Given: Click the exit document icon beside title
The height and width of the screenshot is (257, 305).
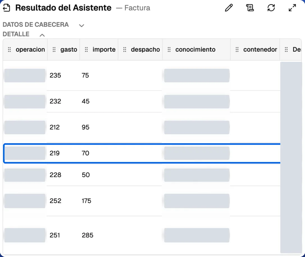Looking at the screenshot, I should tap(6, 8).
